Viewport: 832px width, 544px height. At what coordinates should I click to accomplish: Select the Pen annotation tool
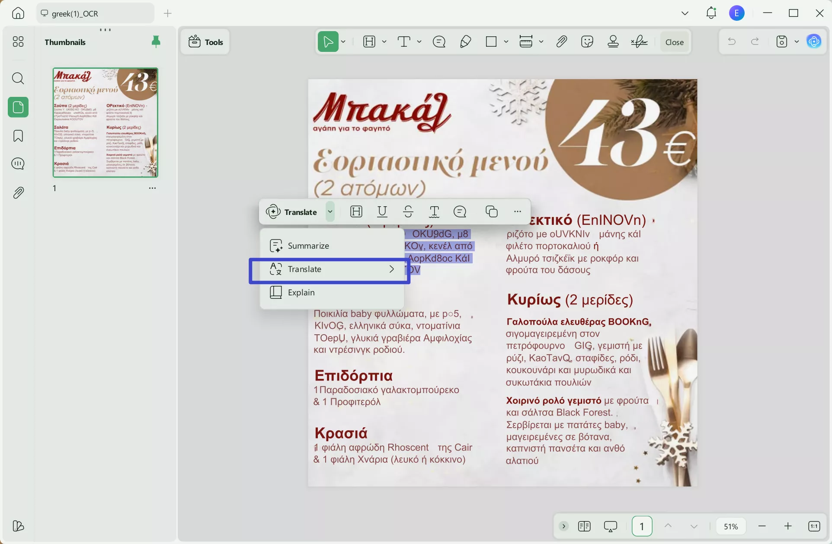tap(466, 41)
